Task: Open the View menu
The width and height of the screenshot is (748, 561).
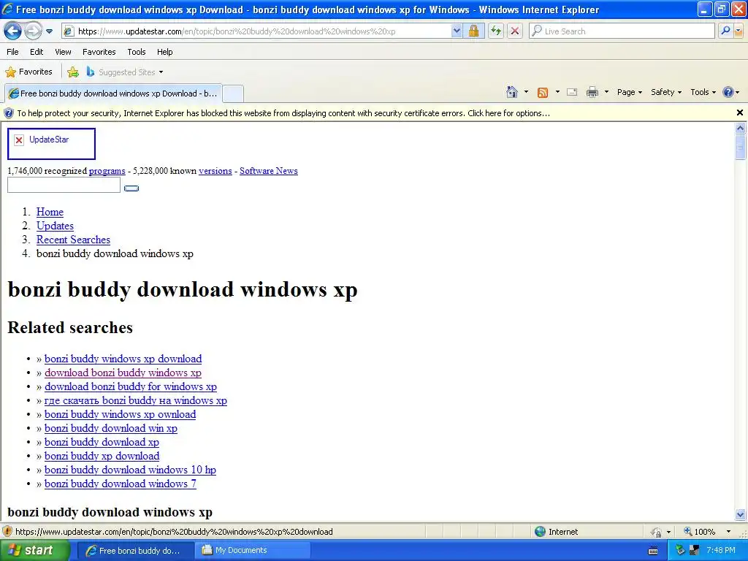Action: click(63, 52)
